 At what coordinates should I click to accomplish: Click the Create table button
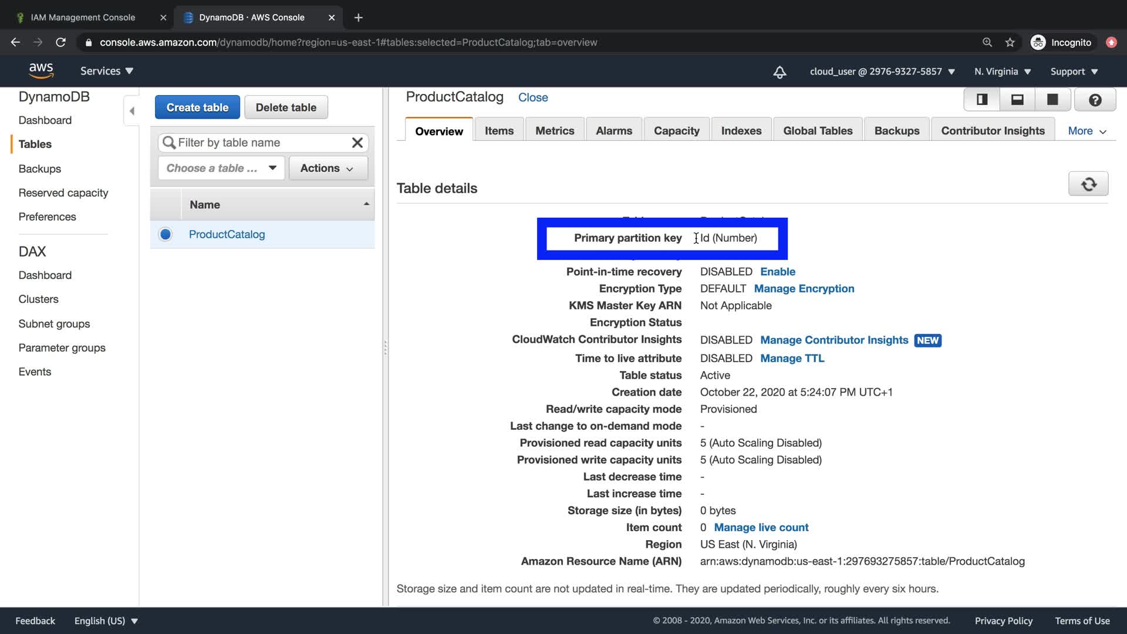tap(197, 107)
